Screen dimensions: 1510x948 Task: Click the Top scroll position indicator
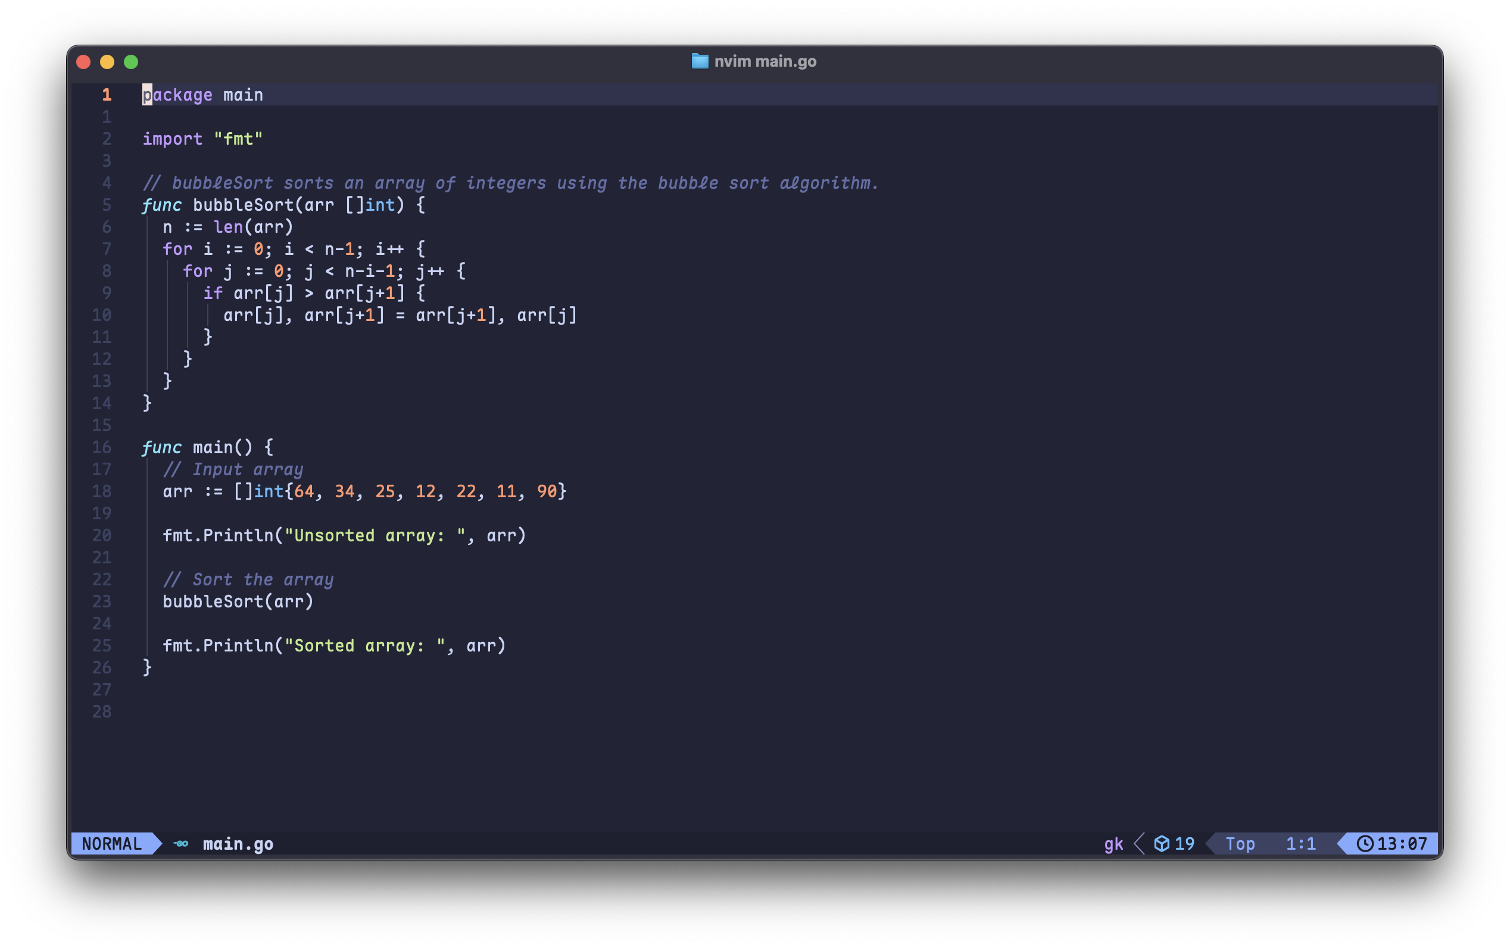1240,843
